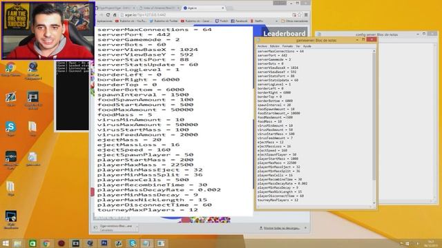This screenshot has width=442, height=248.
Task: Switch to the OgarProject GitHub tab
Action: pyautogui.click(x=115, y=8)
